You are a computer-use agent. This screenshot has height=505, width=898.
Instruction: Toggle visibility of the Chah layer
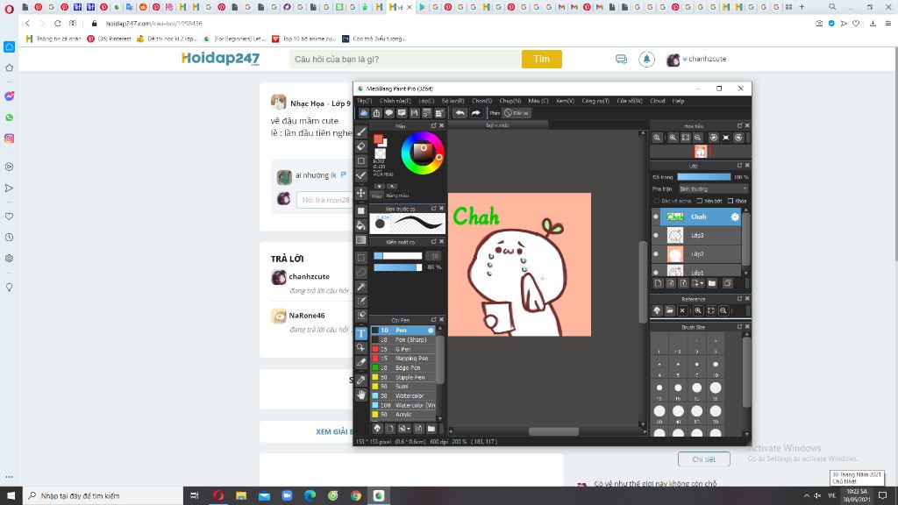click(x=656, y=217)
